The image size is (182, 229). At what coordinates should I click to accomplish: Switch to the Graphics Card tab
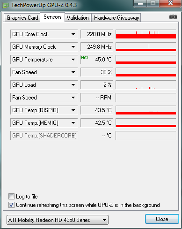pyautogui.click(x=22, y=18)
